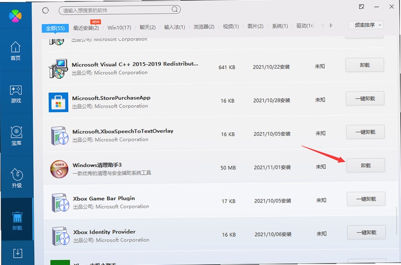Click the Xbox Game Bar Plugin name
The height and width of the screenshot is (265, 401).
click(104, 198)
